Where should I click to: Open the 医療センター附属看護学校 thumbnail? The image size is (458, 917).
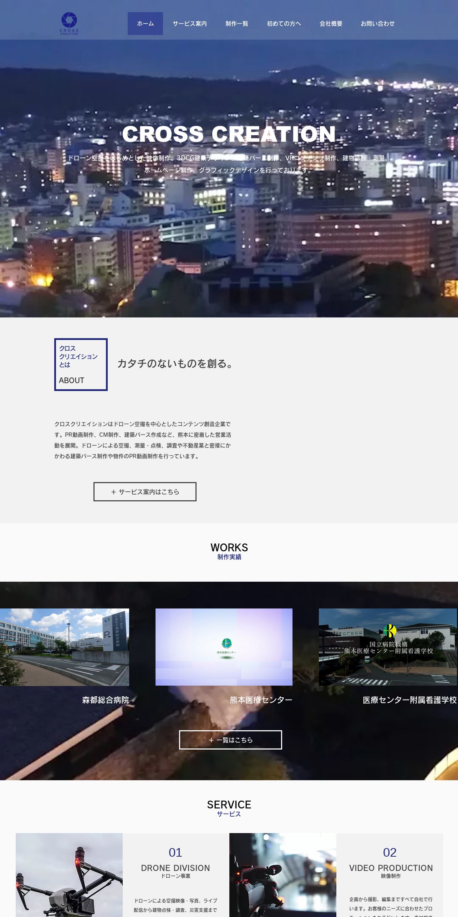[388, 647]
